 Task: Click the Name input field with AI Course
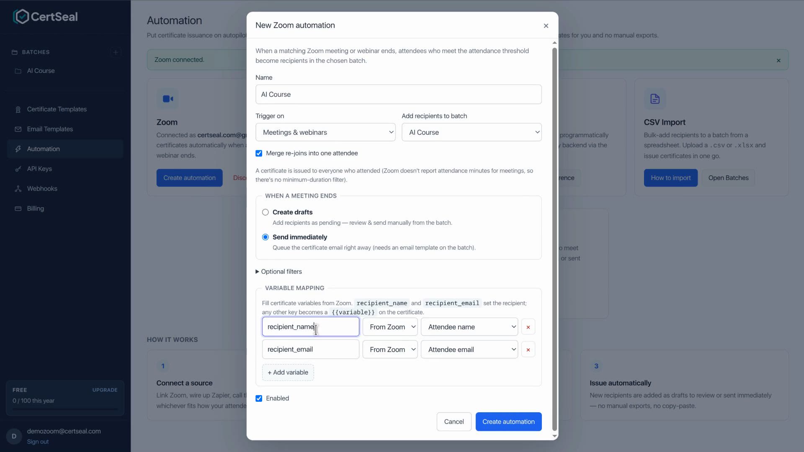398,95
